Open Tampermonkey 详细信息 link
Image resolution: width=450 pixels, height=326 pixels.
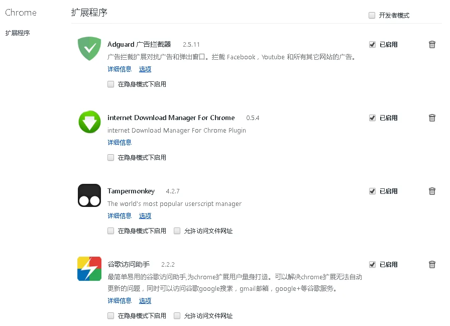[x=120, y=216]
